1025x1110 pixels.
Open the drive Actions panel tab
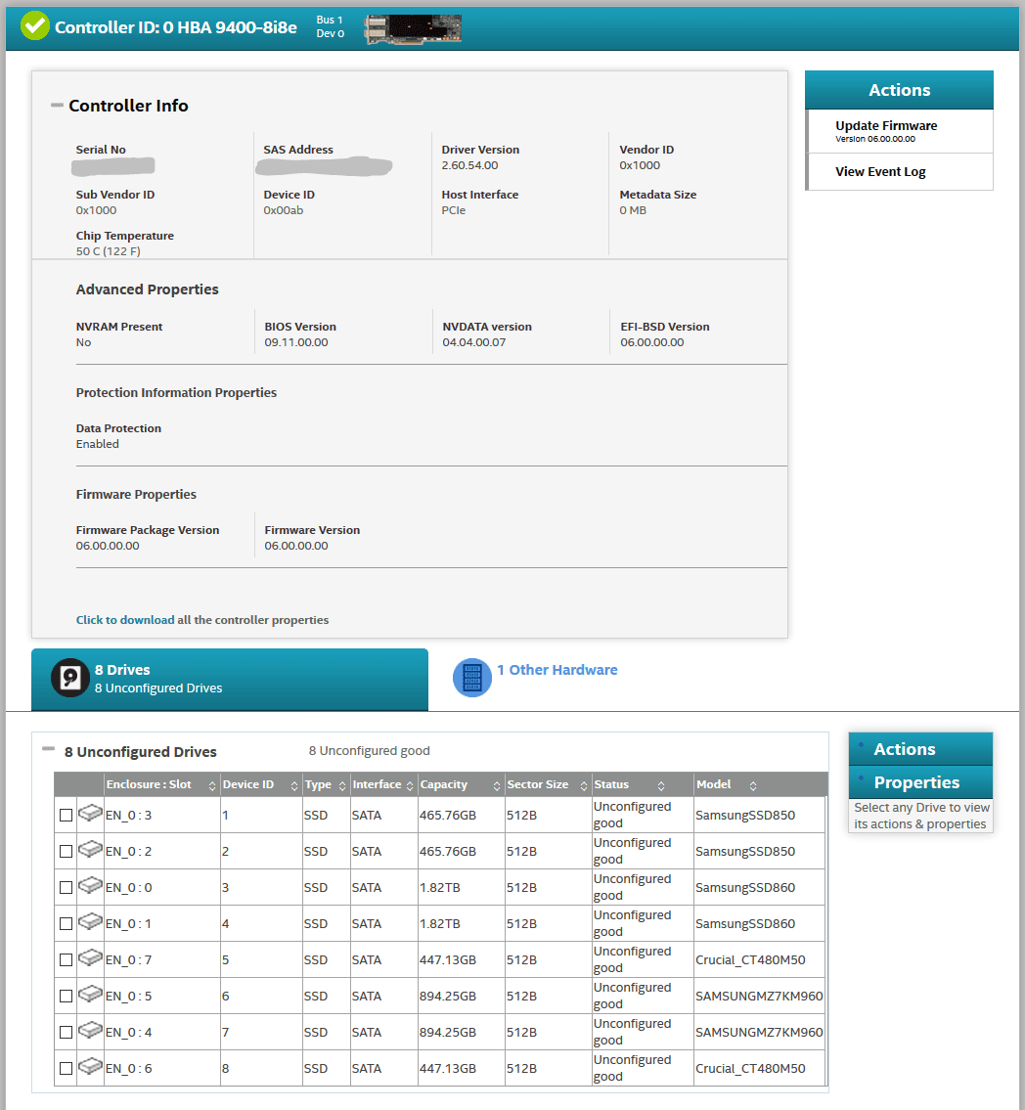(920, 749)
